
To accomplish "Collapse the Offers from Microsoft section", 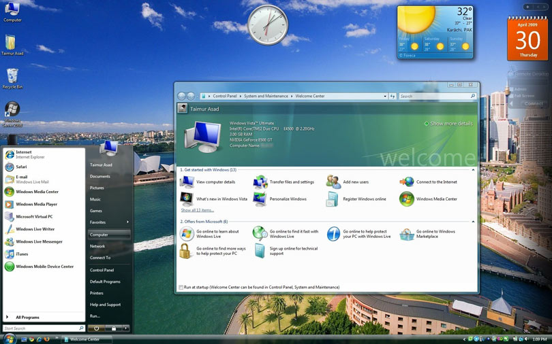I will [473, 222].
